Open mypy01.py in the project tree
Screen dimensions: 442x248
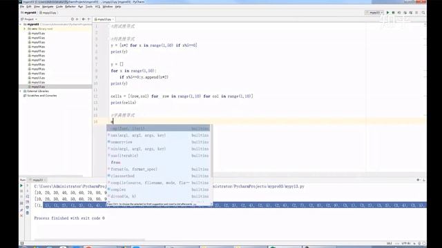[37, 33]
